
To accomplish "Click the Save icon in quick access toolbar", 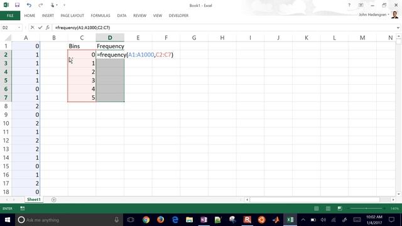I will tap(17, 5).
